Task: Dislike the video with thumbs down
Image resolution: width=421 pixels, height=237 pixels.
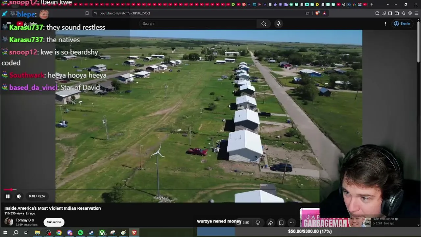Action: (258, 223)
